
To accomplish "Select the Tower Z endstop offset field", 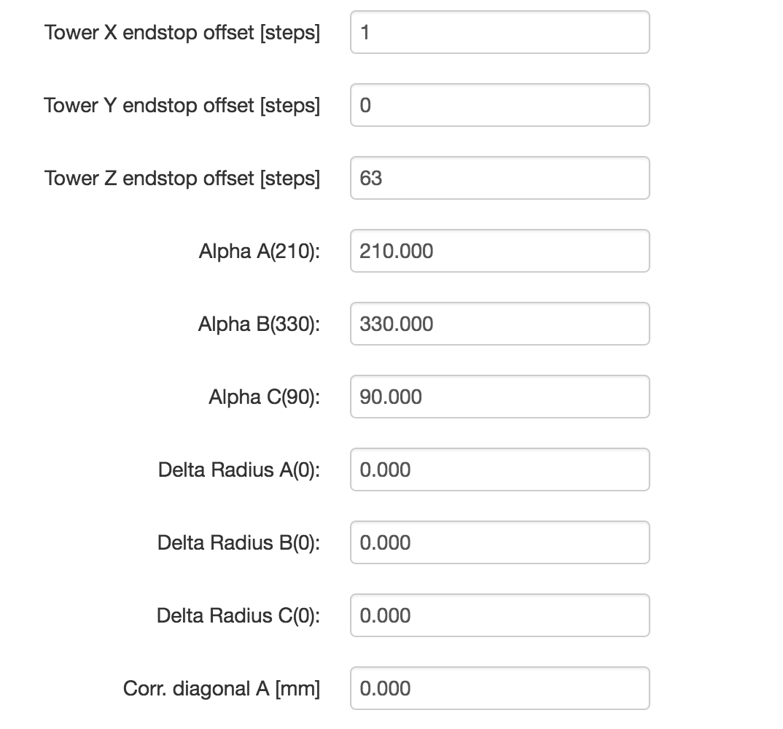I will click(x=499, y=178).
